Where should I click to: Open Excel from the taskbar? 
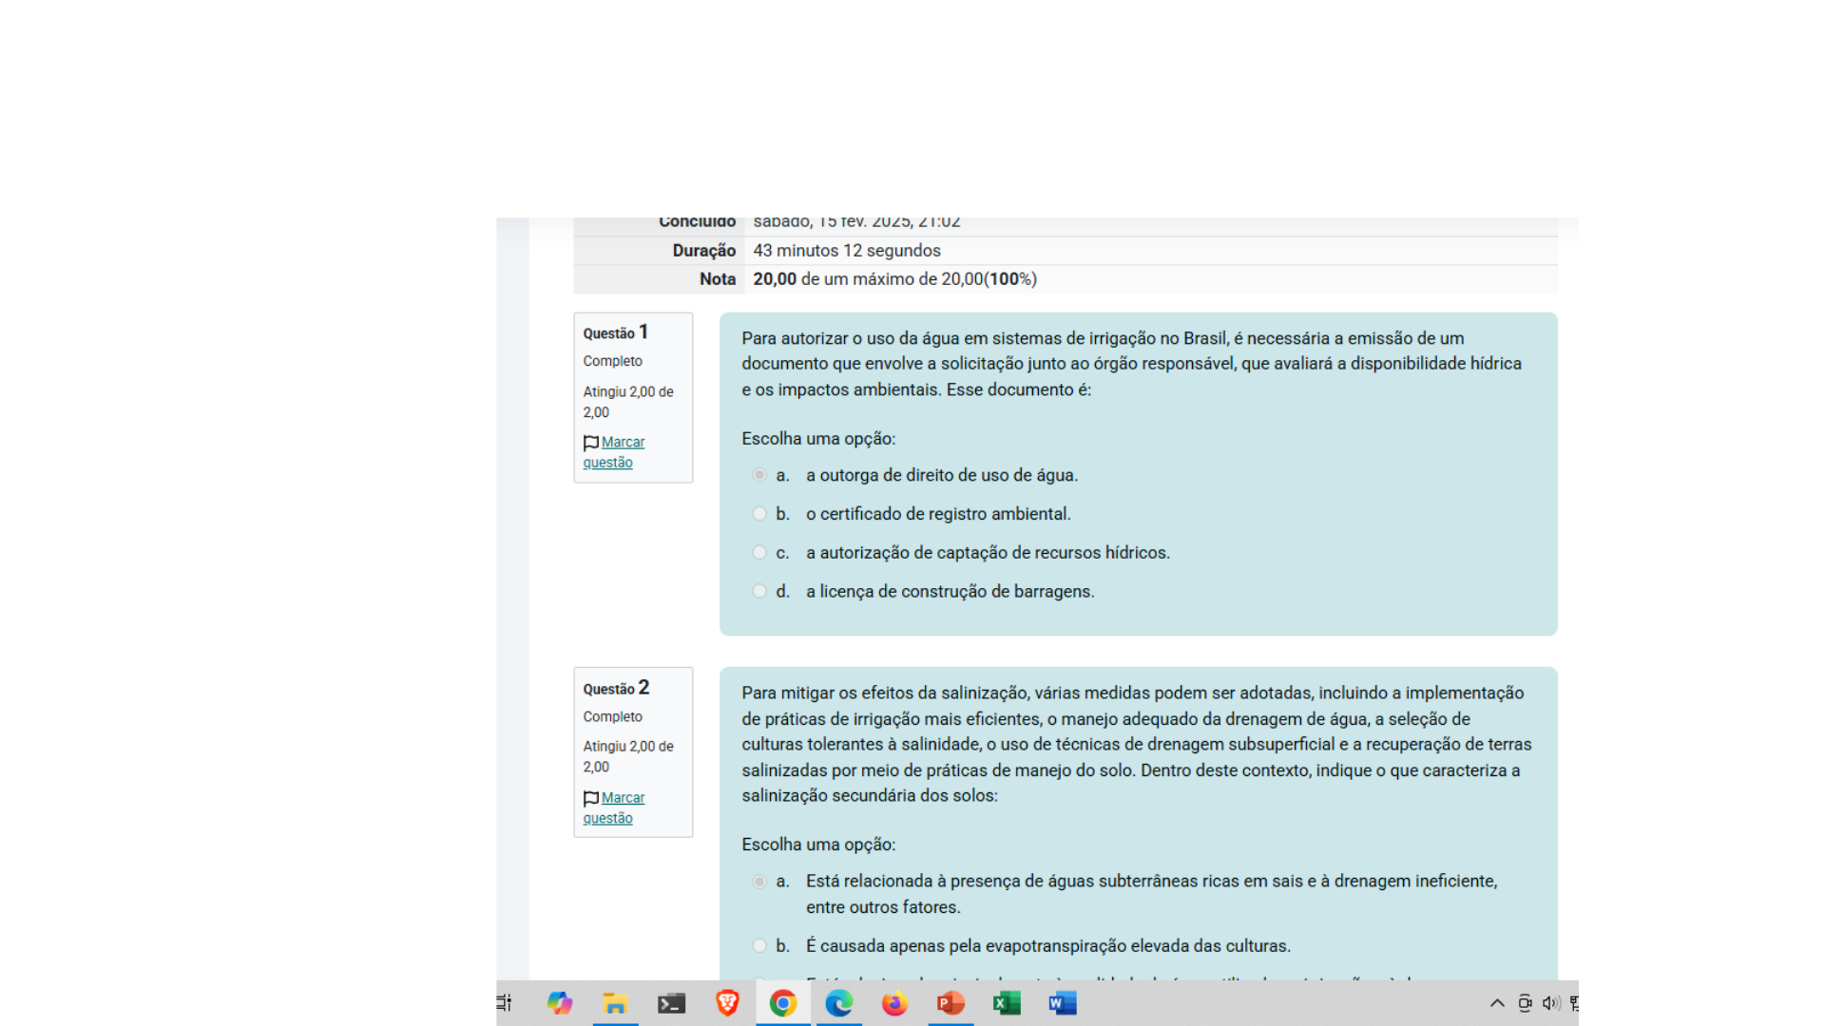point(1007,1003)
